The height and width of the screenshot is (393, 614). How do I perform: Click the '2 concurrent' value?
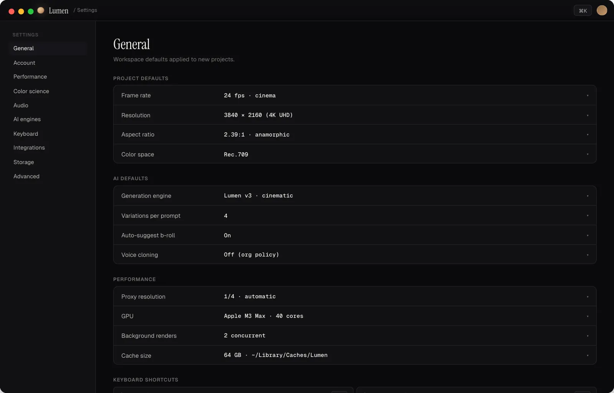[x=245, y=335]
